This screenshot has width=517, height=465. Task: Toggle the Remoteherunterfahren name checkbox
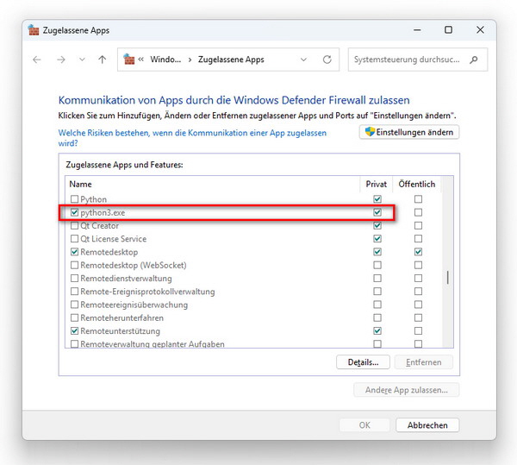click(x=74, y=317)
